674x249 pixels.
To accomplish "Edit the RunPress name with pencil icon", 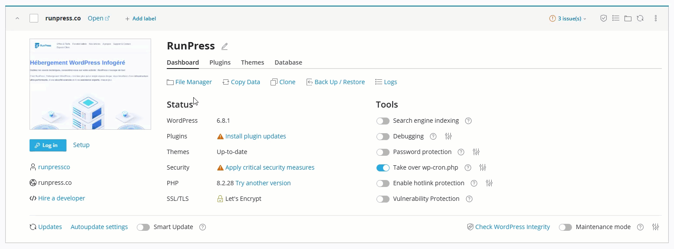I will tap(225, 46).
